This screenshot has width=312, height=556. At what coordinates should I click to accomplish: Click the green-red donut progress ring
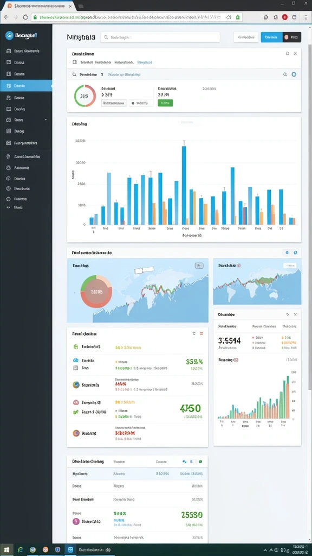coord(85,96)
